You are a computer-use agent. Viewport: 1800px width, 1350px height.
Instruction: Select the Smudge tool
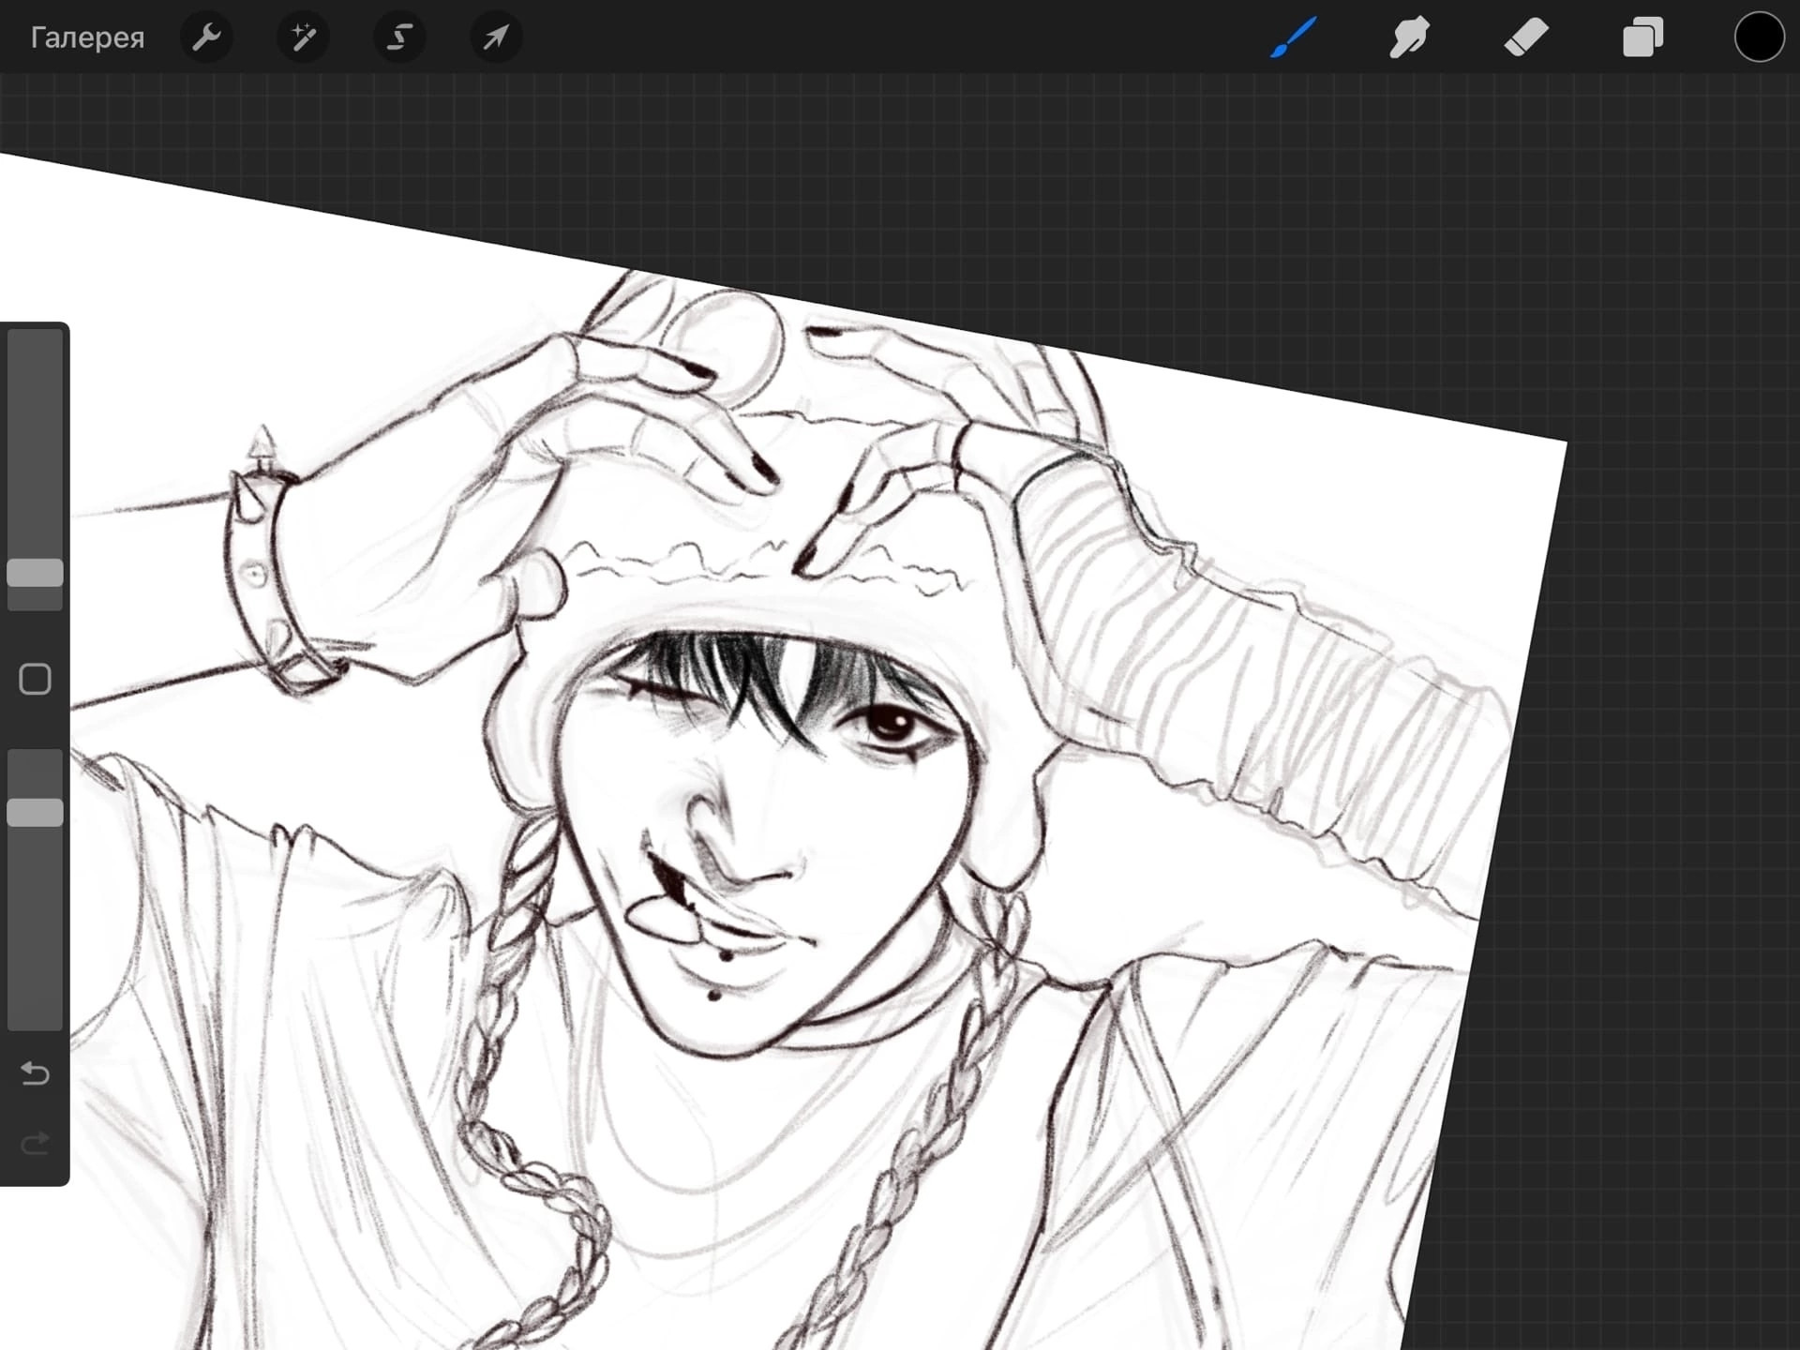tap(1409, 37)
